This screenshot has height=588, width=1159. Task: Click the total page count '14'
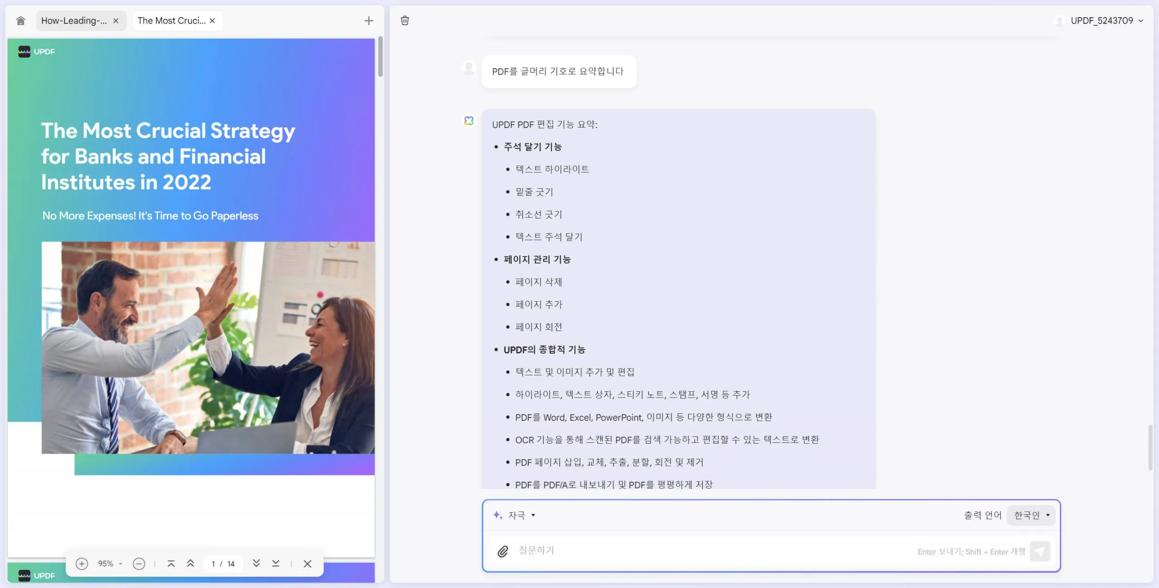tap(231, 564)
